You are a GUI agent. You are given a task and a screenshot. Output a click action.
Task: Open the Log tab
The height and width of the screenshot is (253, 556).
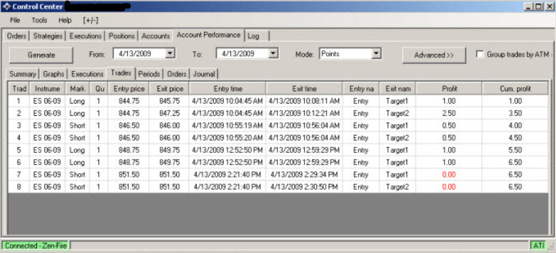point(257,35)
